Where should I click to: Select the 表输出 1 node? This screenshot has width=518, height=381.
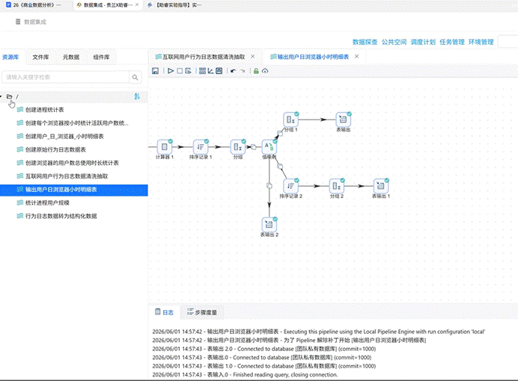pyautogui.click(x=381, y=186)
